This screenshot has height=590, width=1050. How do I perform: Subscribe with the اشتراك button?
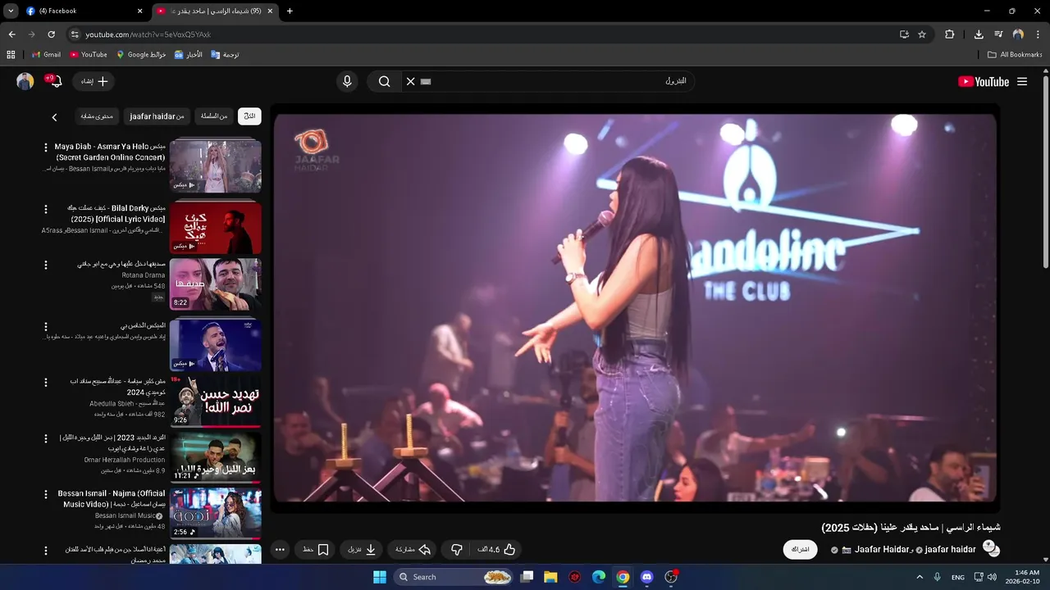click(800, 549)
